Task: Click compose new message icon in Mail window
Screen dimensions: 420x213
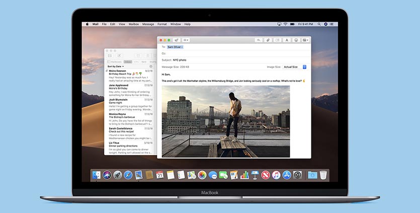Action: [119, 55]
